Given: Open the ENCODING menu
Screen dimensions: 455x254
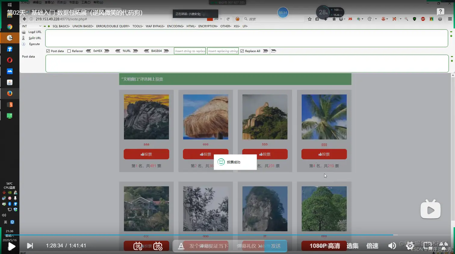Looking at the screenshot, I should click(175, 26).
